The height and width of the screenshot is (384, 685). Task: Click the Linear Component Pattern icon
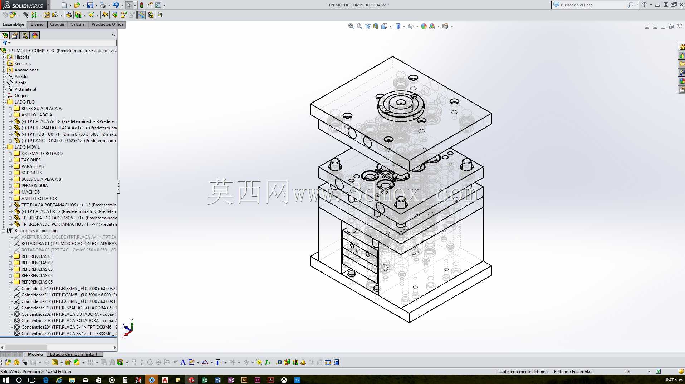(x=34, y=15)
